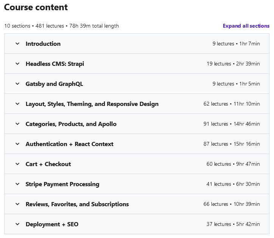Screen dimensions: 274x238
Task: Expand the Introduction section chevron
Action: pyautogui.click(x=17, y=44)
